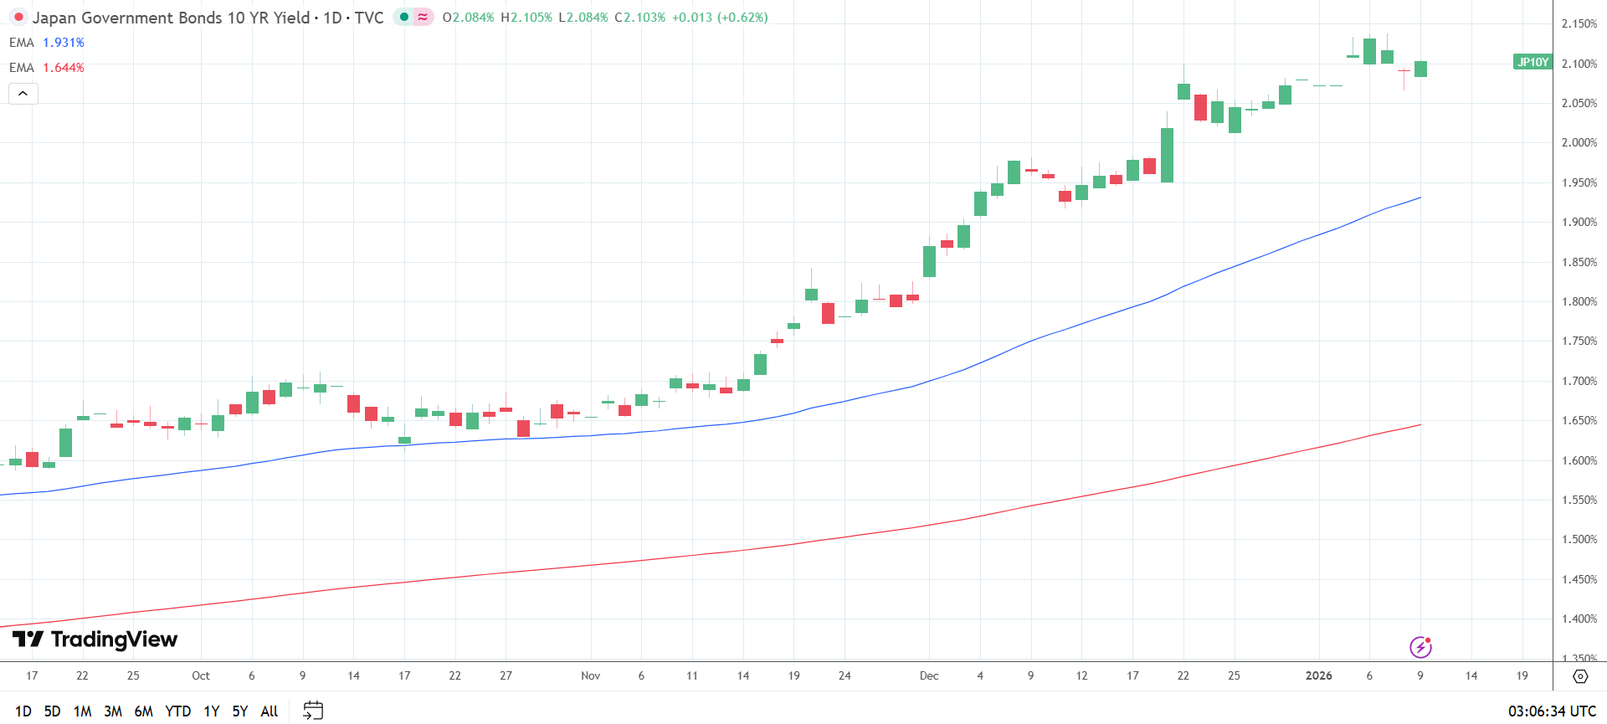Click the change value +0.013 (+0.62%)
The width and height of the screenshot is (1607, 724).
tap(720, 18)
